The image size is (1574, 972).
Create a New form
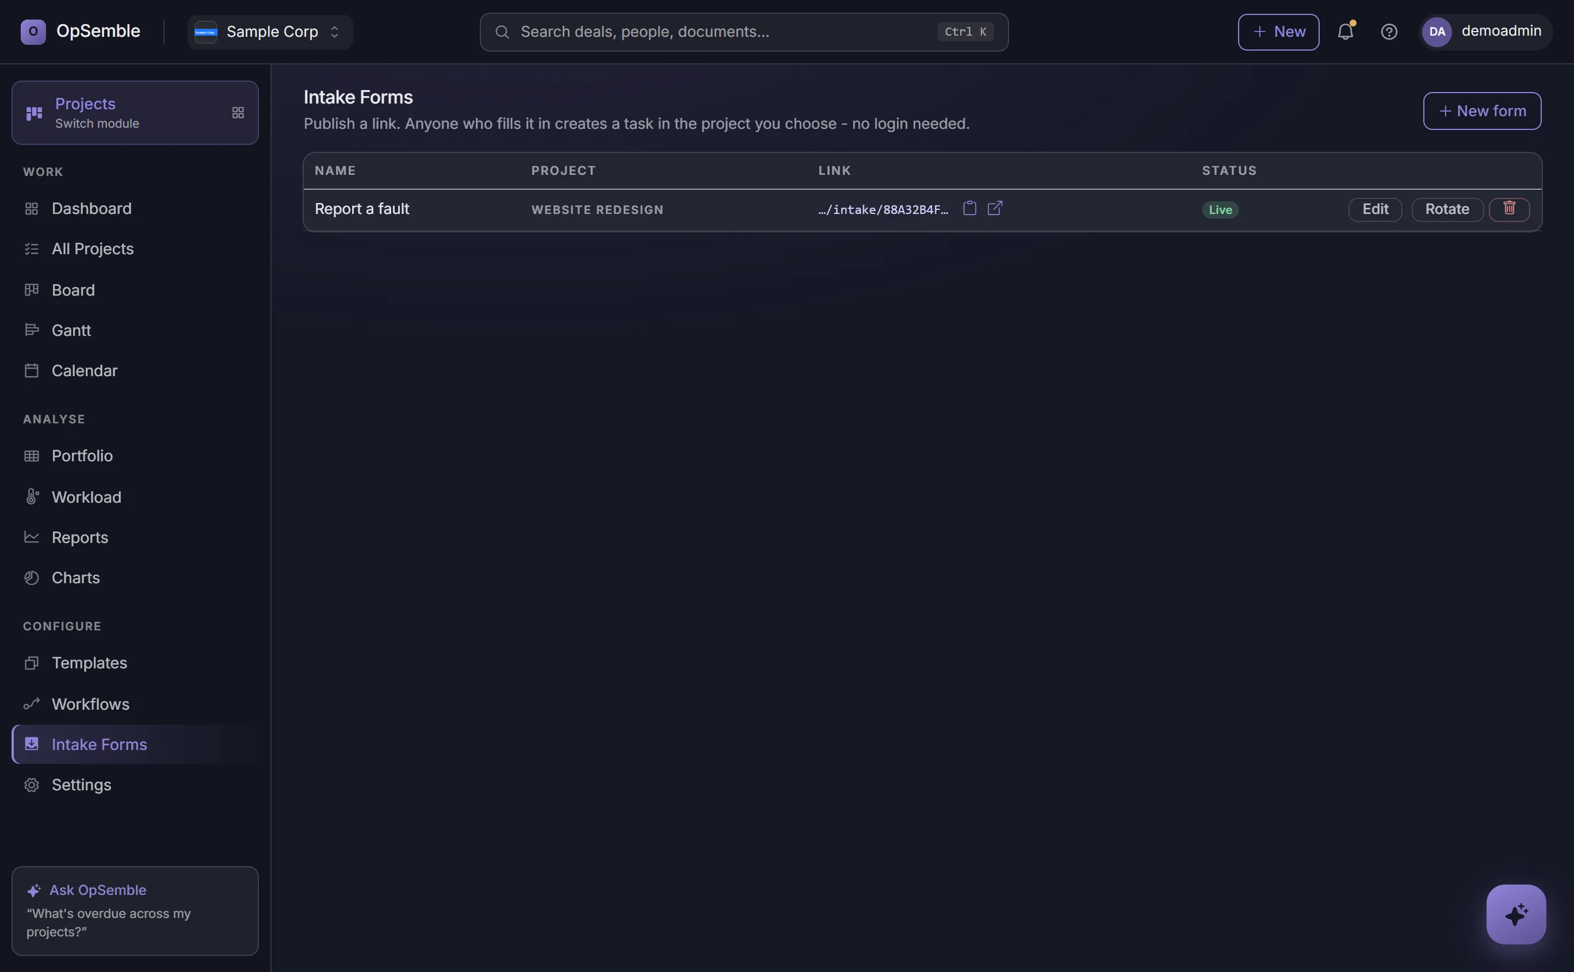[1481, 110]
